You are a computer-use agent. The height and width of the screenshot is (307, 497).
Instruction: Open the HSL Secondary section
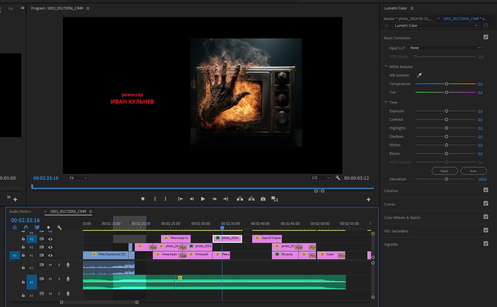396,231
